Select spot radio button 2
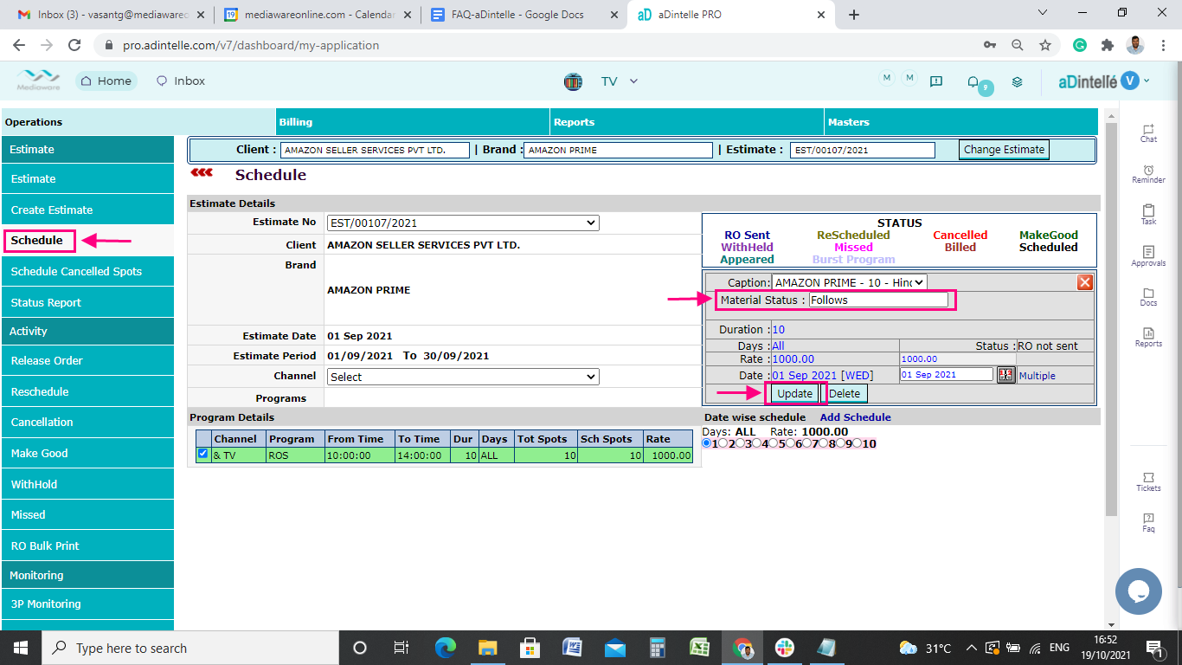Viewport: 1182px width, 665px height. (723, 443)
